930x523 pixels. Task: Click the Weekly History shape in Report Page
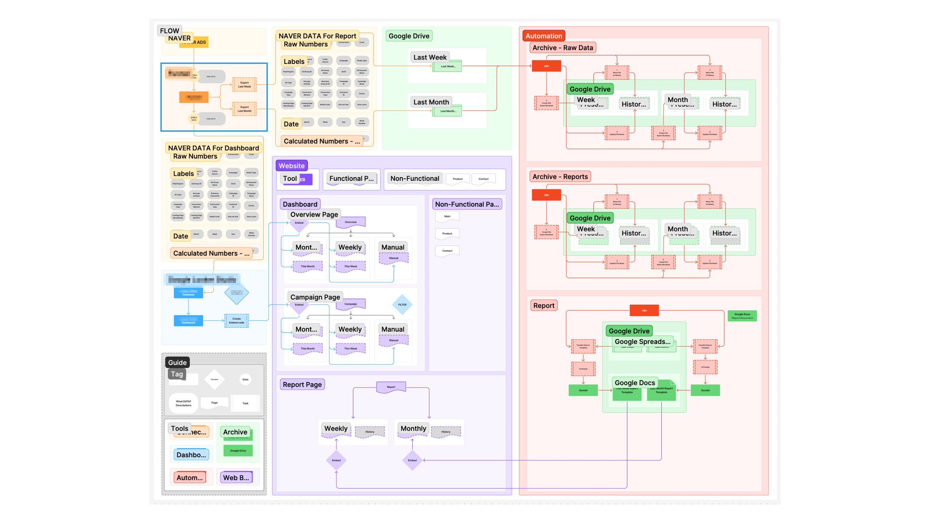pos(369,432)
